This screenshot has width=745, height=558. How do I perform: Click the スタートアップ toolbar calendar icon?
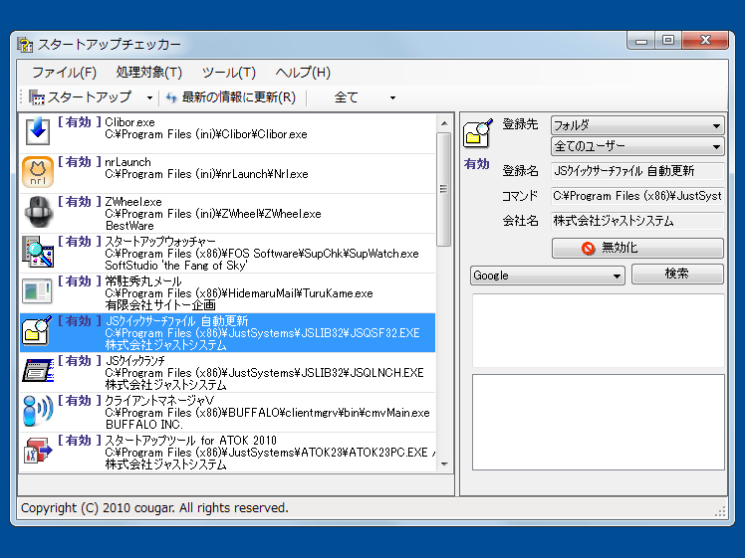tap(36, 97)
